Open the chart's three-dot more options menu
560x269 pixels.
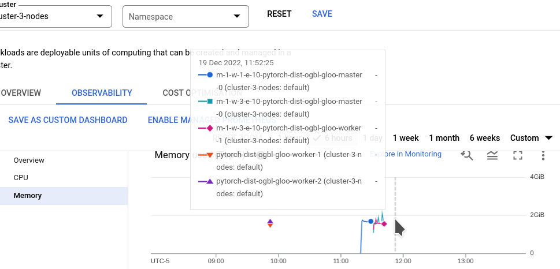coord(543,155)
